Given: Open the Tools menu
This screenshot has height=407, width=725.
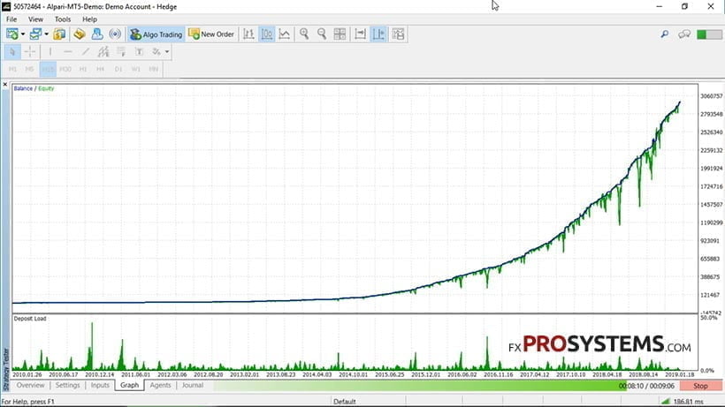Looking at the screenshot, I should [63, 19].
